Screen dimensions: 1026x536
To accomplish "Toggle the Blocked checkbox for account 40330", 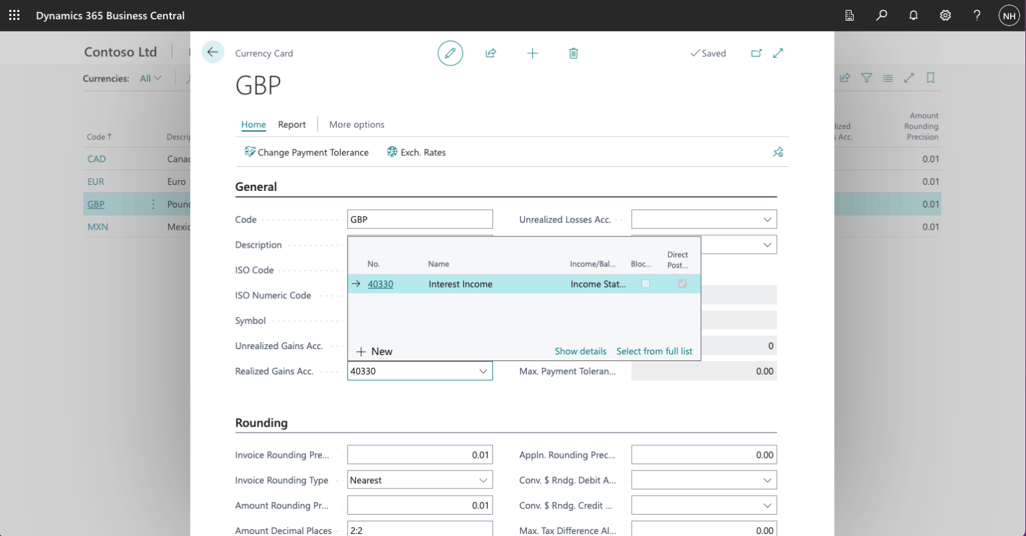I will (x=645, y=284).
